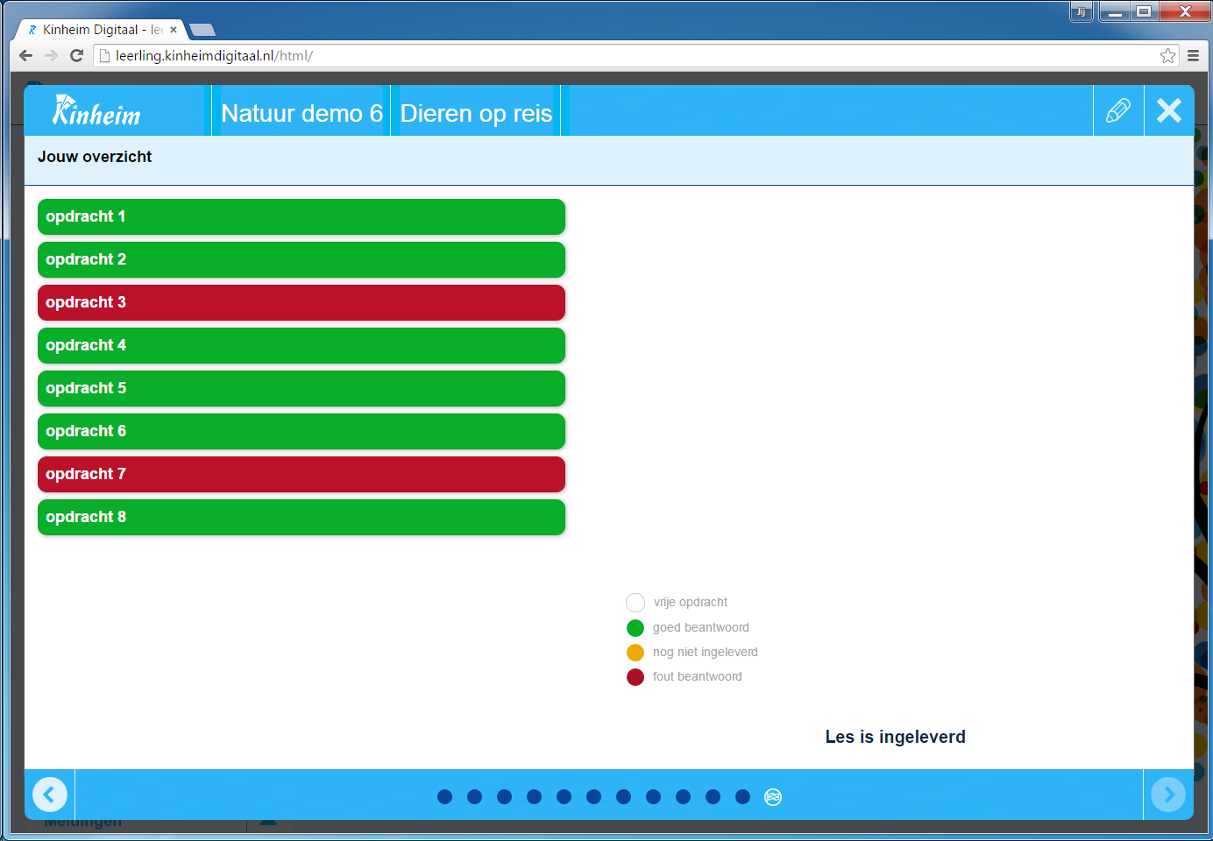Jump to page 11 navigation dot
Image resolution: width=1213 pixels, height=841 pixels.
(743, 796)
